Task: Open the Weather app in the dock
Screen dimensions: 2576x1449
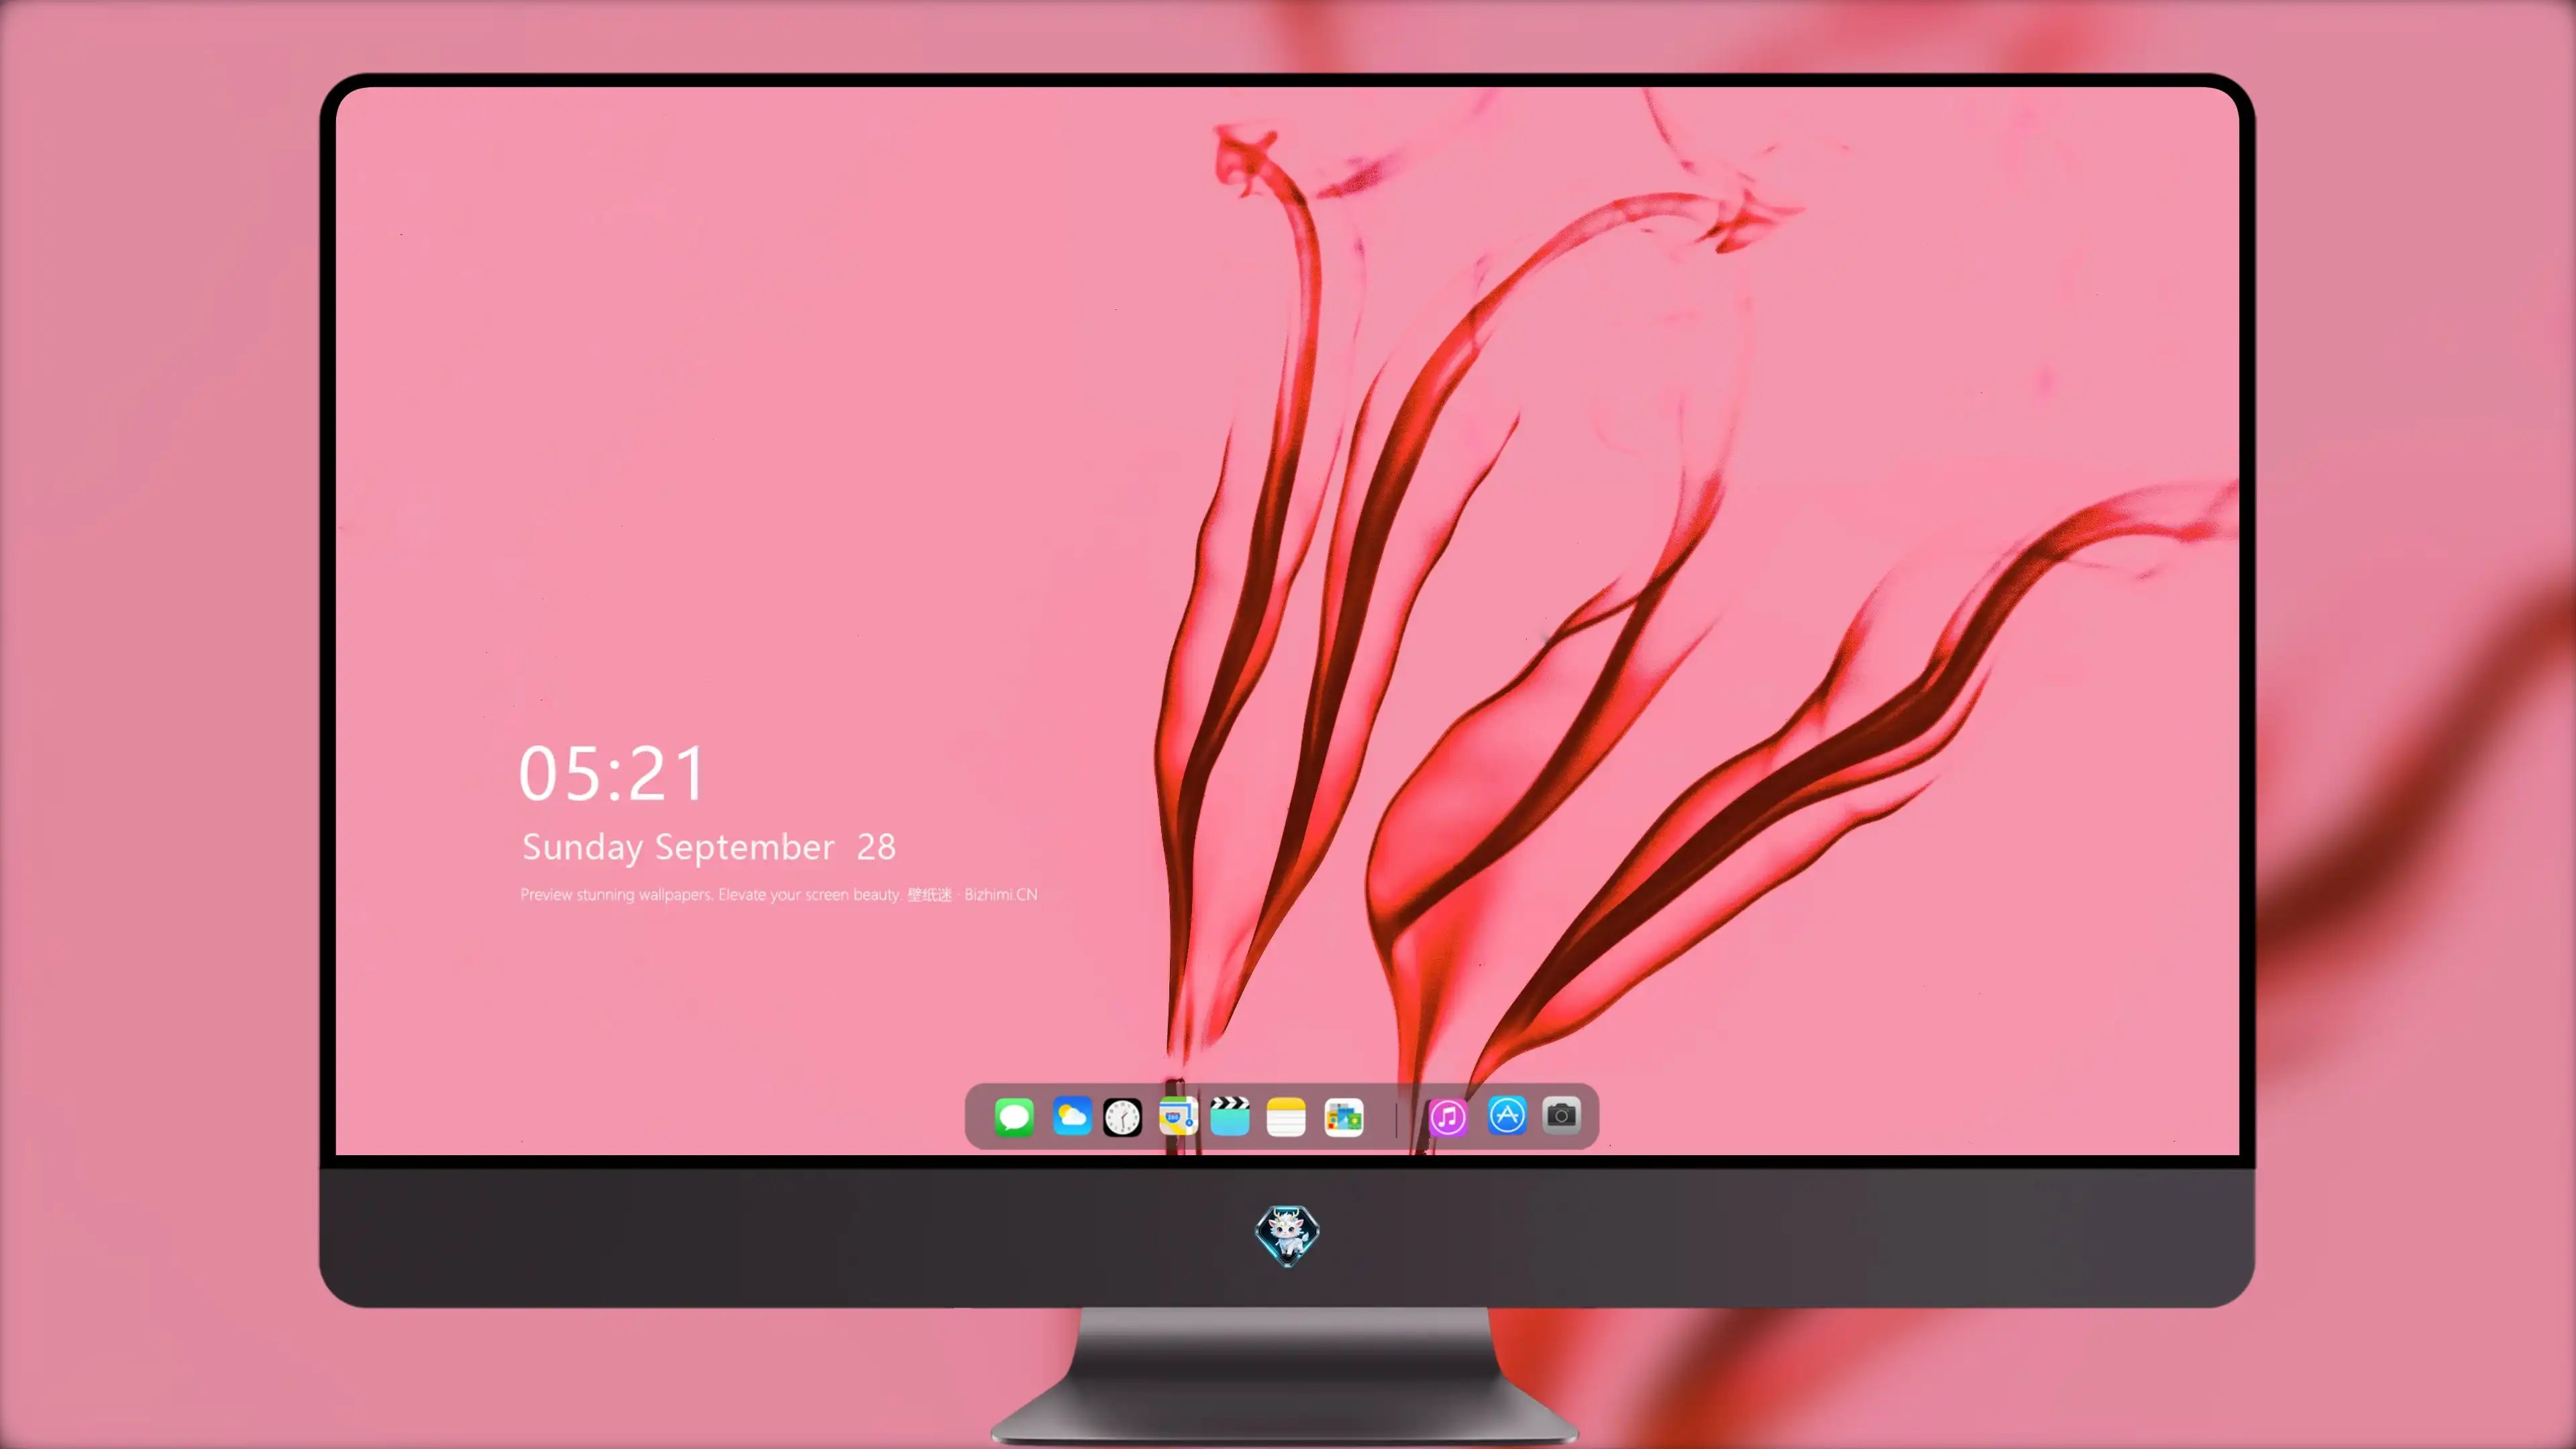Action: coord(1071,1117)
